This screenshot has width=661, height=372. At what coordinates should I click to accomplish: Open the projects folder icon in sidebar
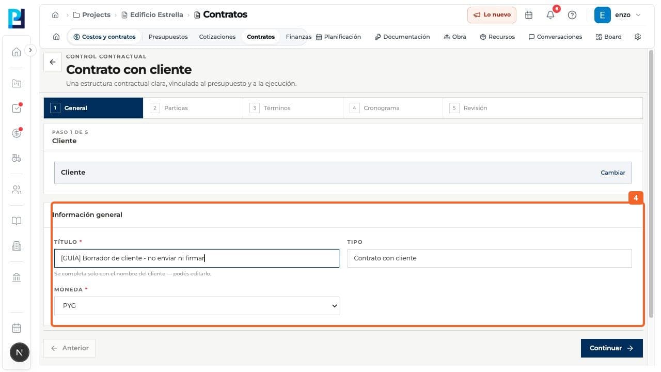(17, 83)
